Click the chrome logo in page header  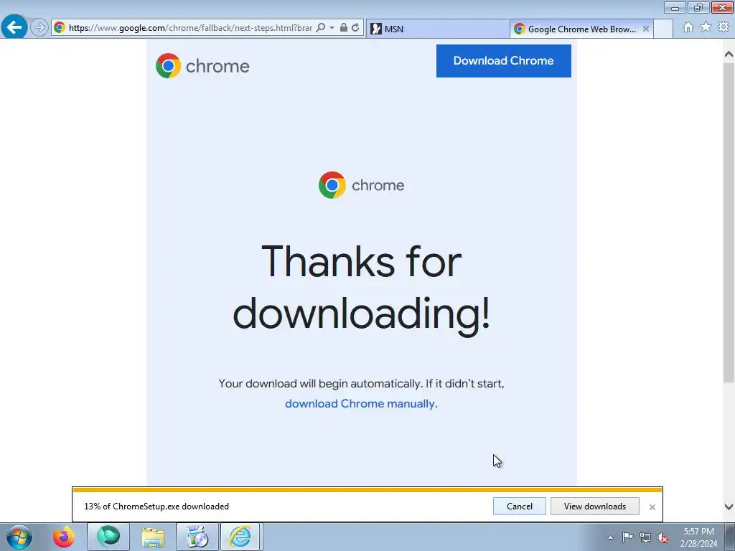[x=202, y=66]
